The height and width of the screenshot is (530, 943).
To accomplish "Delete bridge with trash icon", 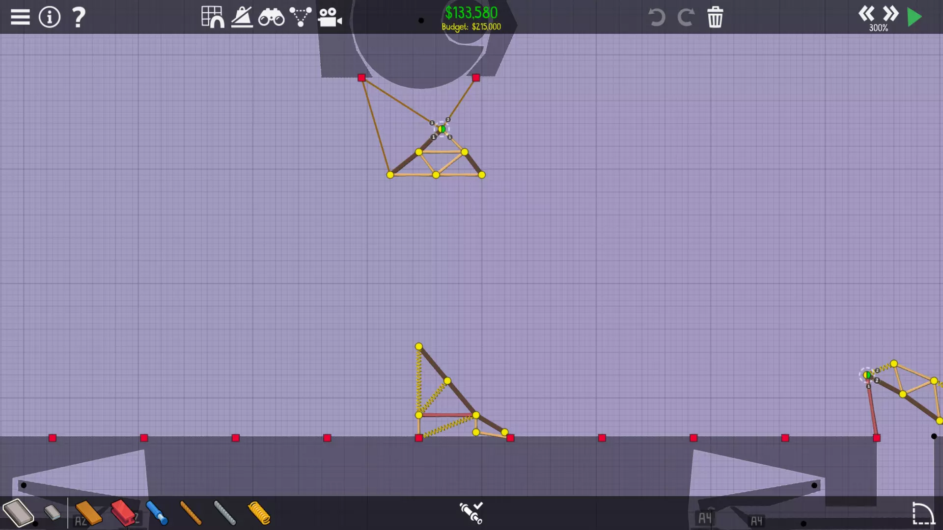I will (x=715, y=17).
